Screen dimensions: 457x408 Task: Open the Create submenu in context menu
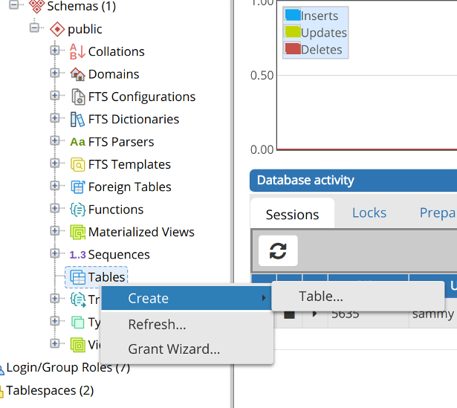187,298
